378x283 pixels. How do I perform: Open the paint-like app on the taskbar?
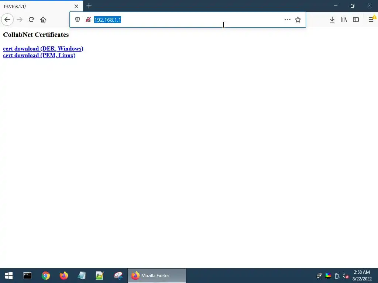pyautogui.click(x=118, y=276)
